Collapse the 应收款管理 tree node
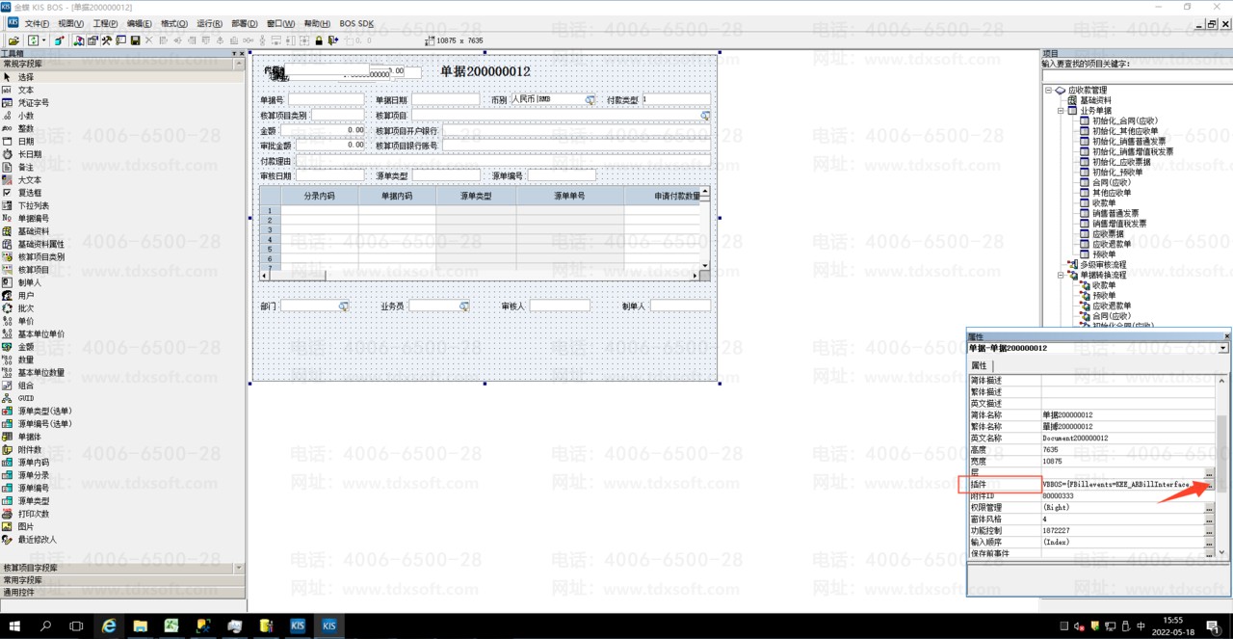This screenshot has width=1233, height=639. (x=1048, y=91)
